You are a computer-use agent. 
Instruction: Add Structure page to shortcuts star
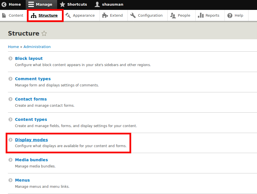click(44, 33)
